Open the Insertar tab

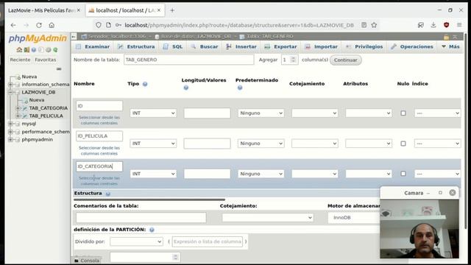point(241,47)
